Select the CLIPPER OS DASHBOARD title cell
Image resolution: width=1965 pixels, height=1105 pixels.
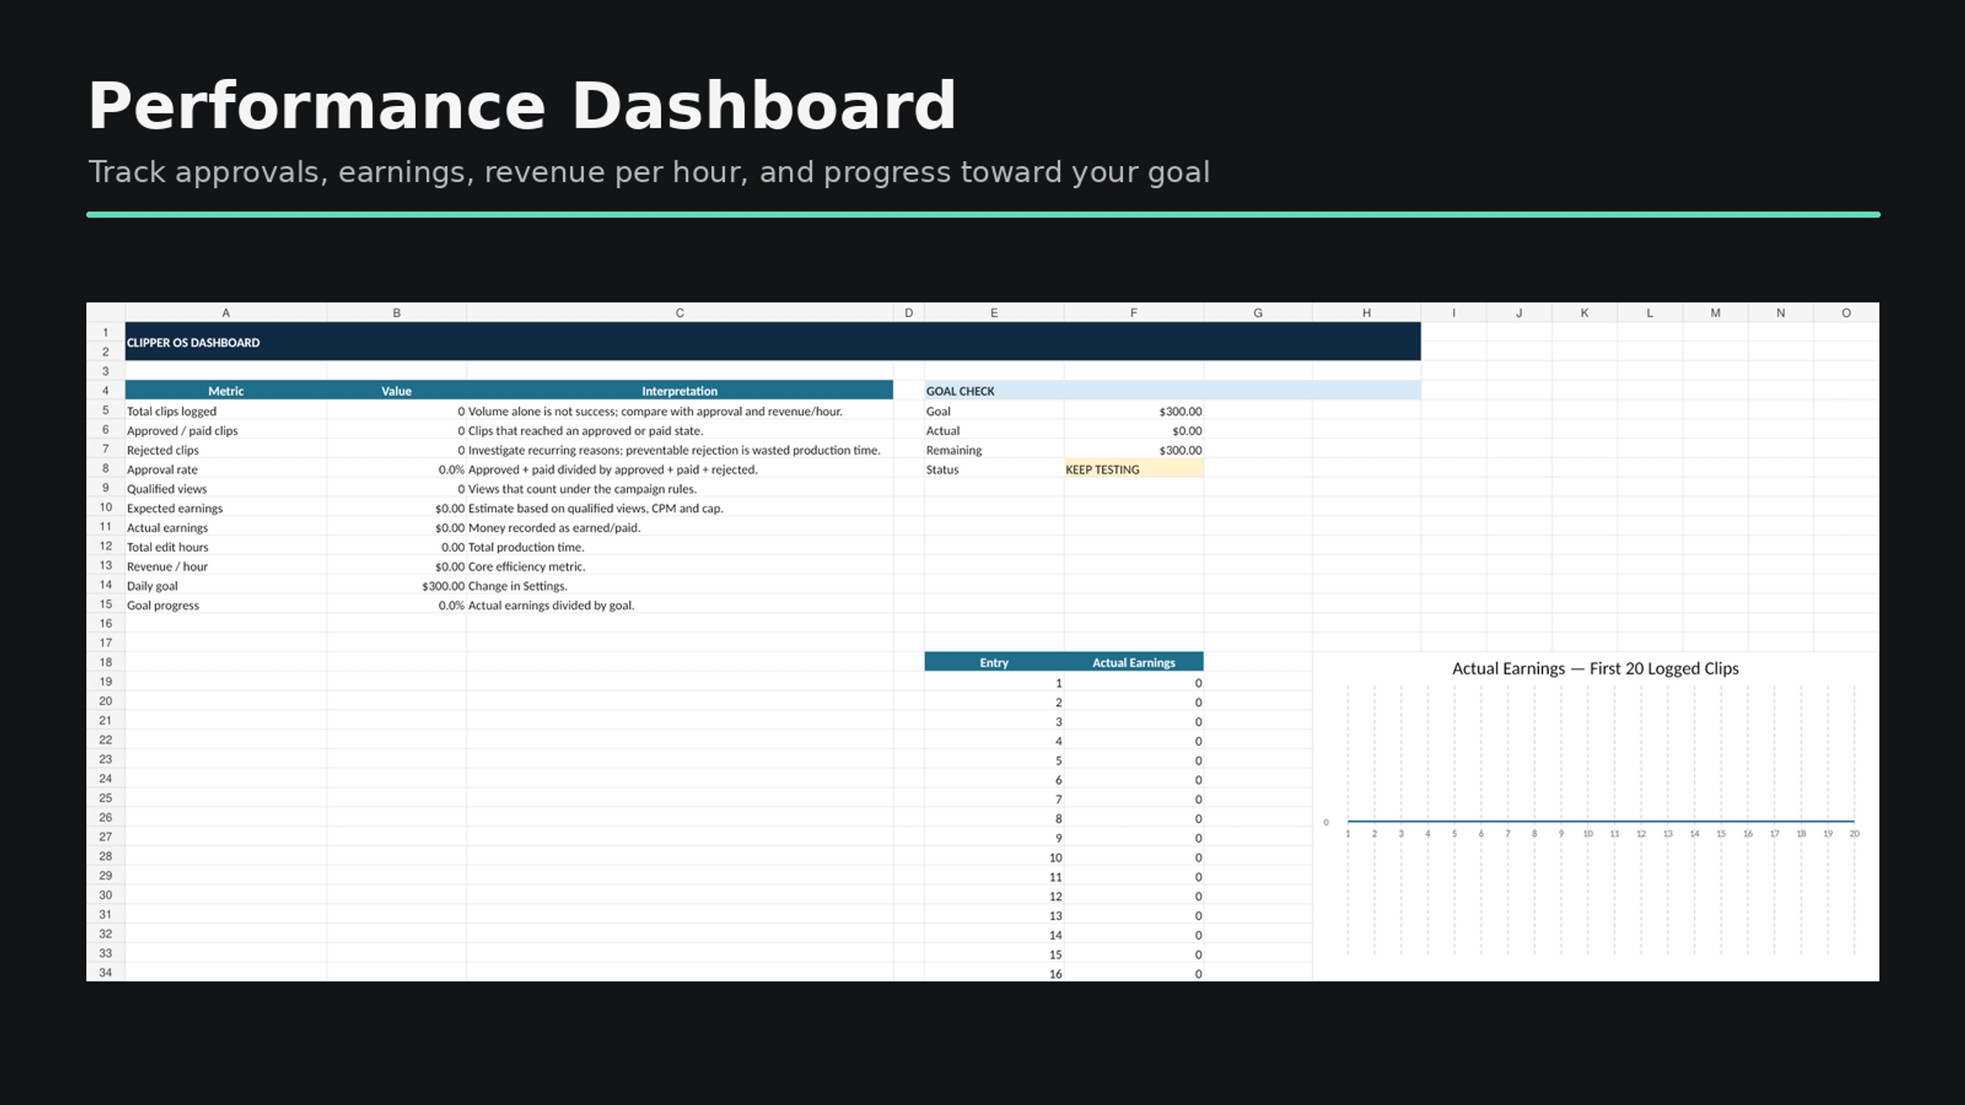[772, 341]
